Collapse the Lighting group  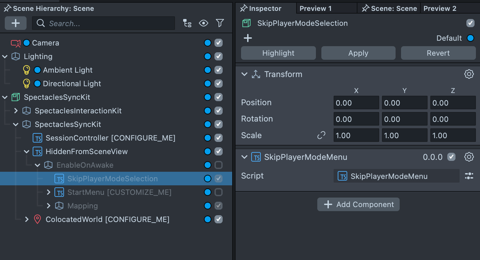click(x=5, y=57)
